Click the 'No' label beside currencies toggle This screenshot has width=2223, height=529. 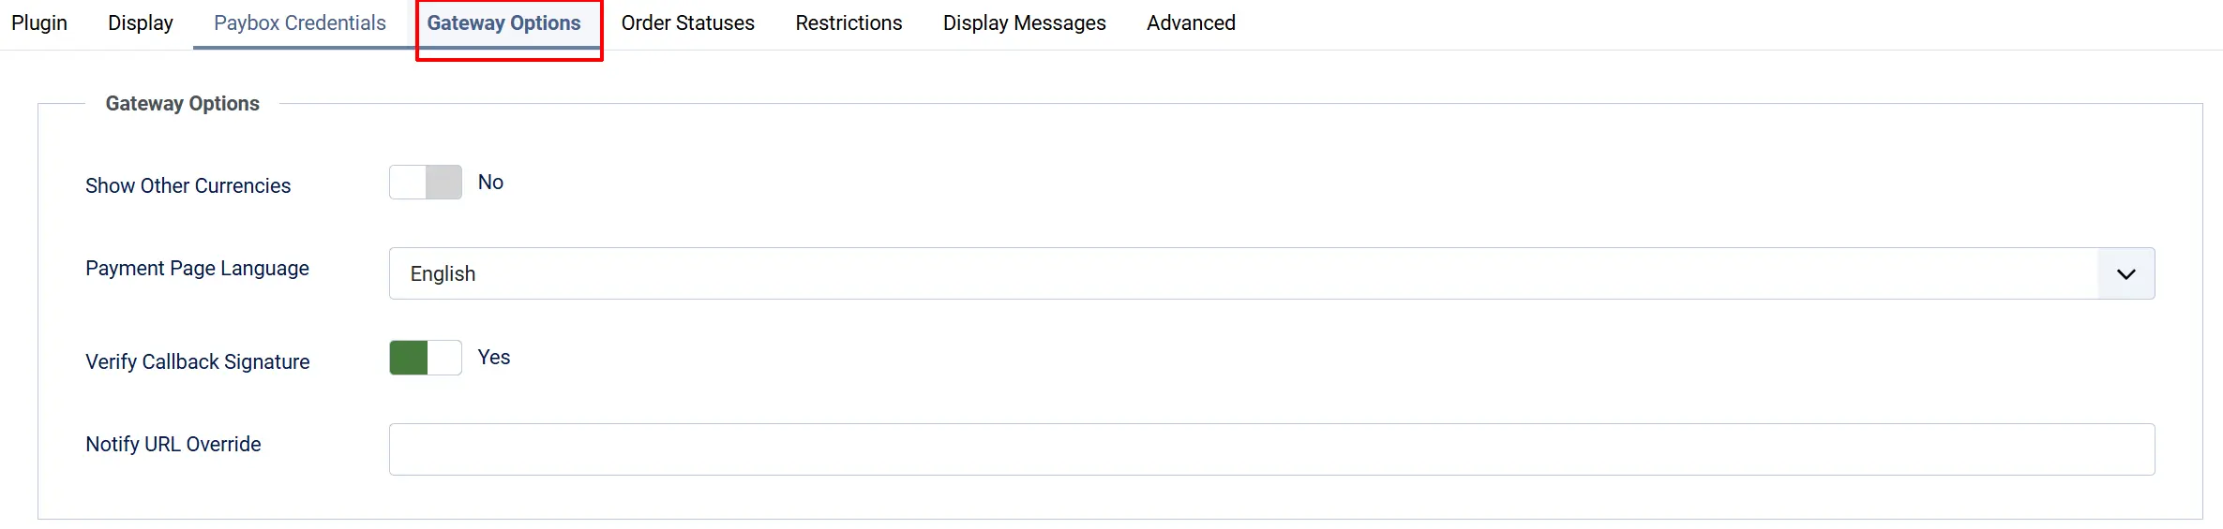point(490,183)
